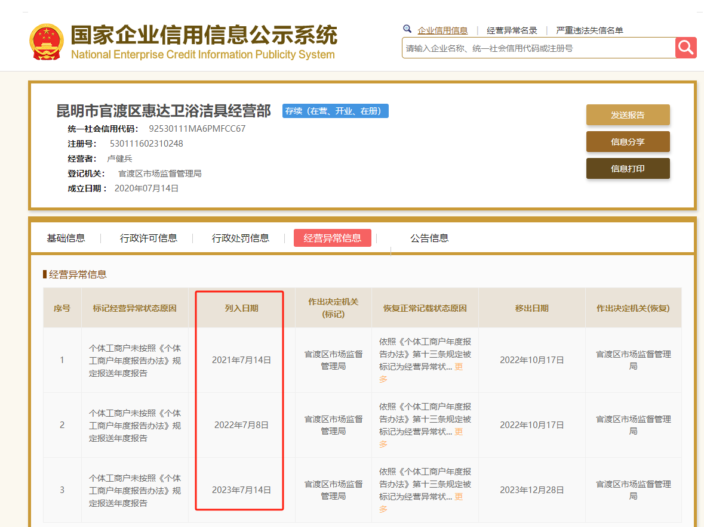Select the 企业信用信息 search category
Screen dimensions: 704x527
[442, 30]
